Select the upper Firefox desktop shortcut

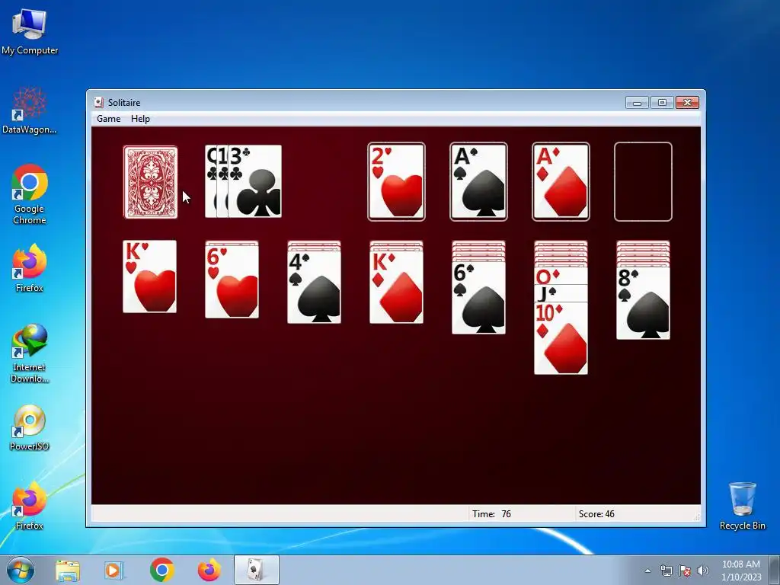pyautogui.click(x=30, y=269)
